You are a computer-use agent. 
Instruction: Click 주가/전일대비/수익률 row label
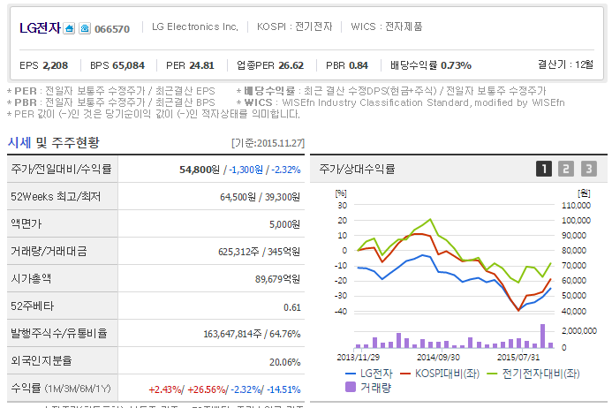pos(61,169)
